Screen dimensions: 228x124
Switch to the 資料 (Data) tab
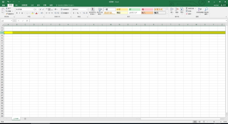coord(38,5)
